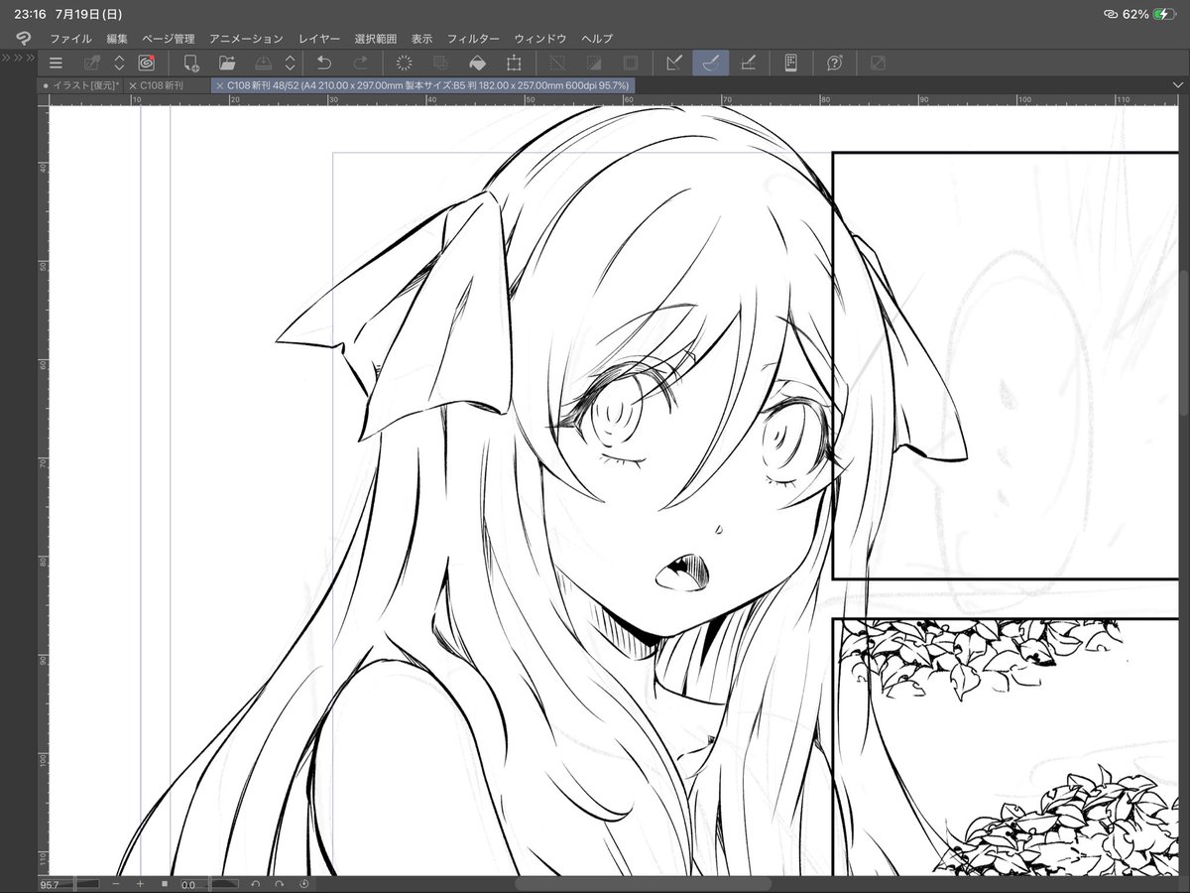Open the ウィンドウ menu
This screenshot has height=893, width=1190.
(540, 39)
